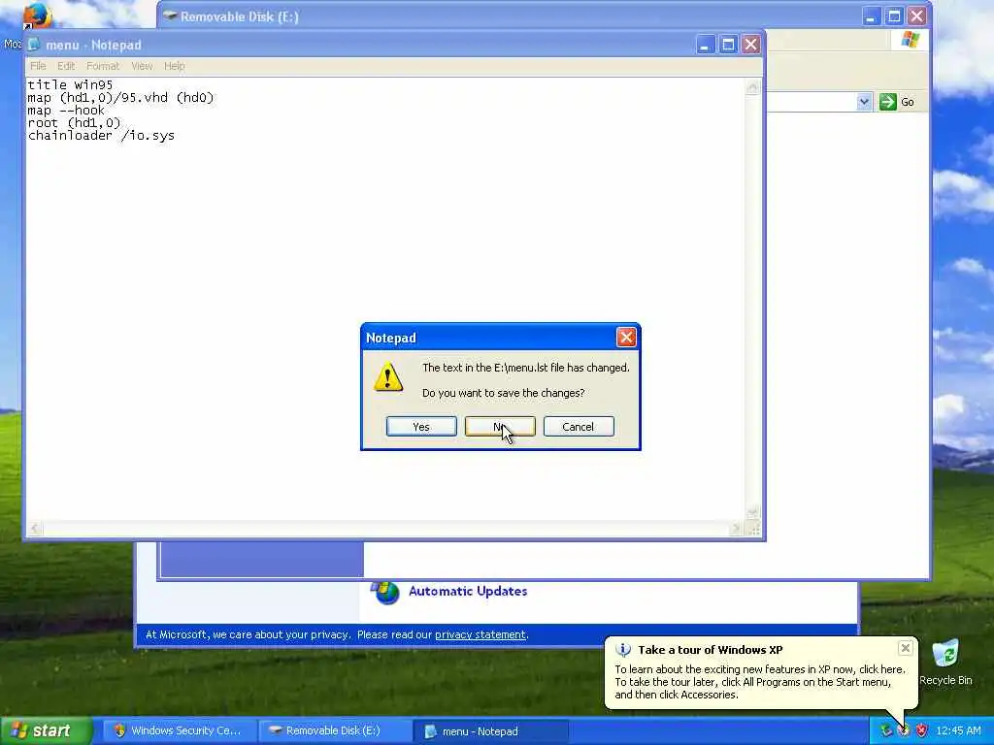Screen dimensions: 994x745
Task: Click the Windows tour tray icon
Action: (904, 731)
